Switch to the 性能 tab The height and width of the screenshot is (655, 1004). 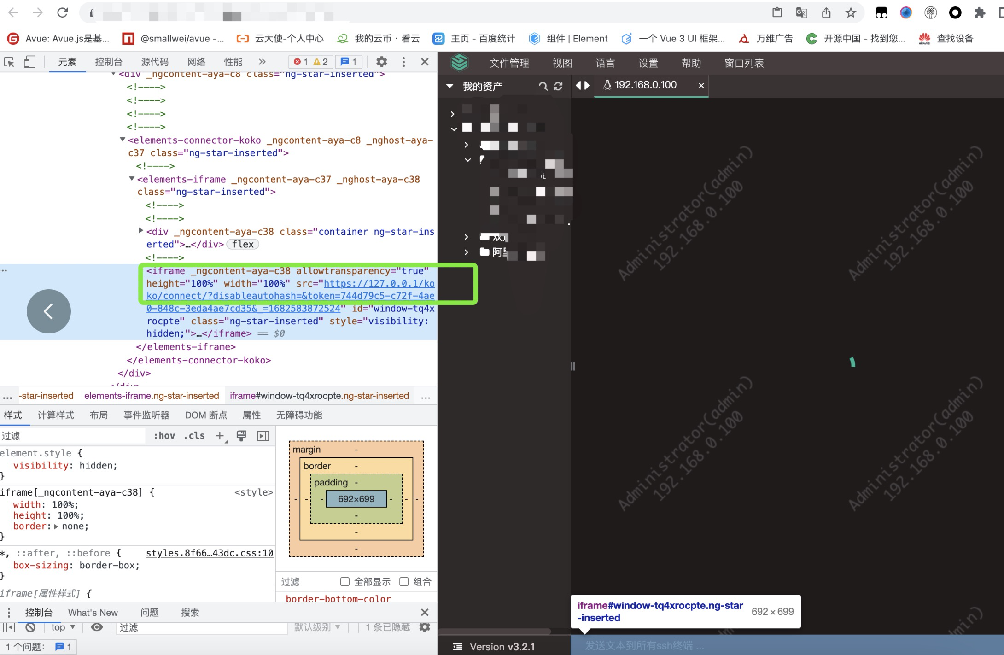coord(233,62)
